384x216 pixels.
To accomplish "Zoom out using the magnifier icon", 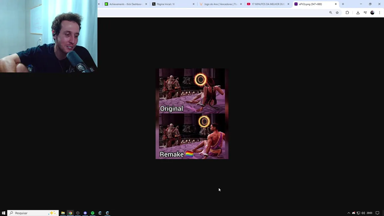I will [x=331, y=13].
